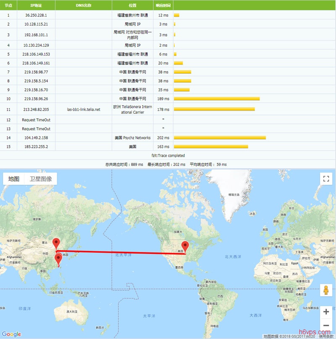Screen dimensions: 336x339
Task: Click the 163 ms response time cell
Action: 163,147
